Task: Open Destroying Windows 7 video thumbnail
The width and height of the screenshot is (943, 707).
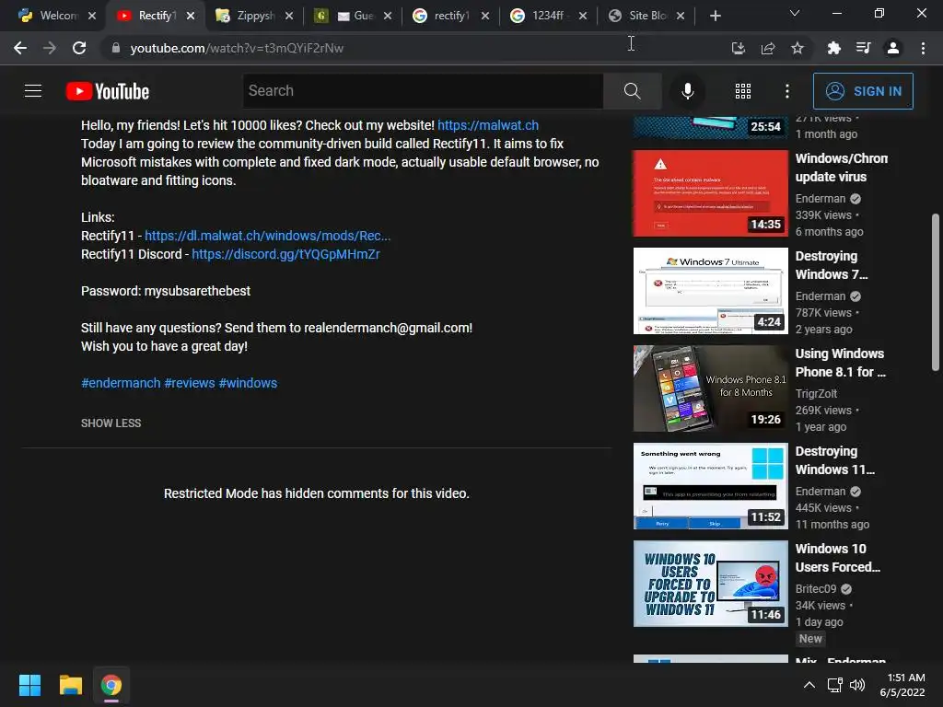Action: click(710, 291)
